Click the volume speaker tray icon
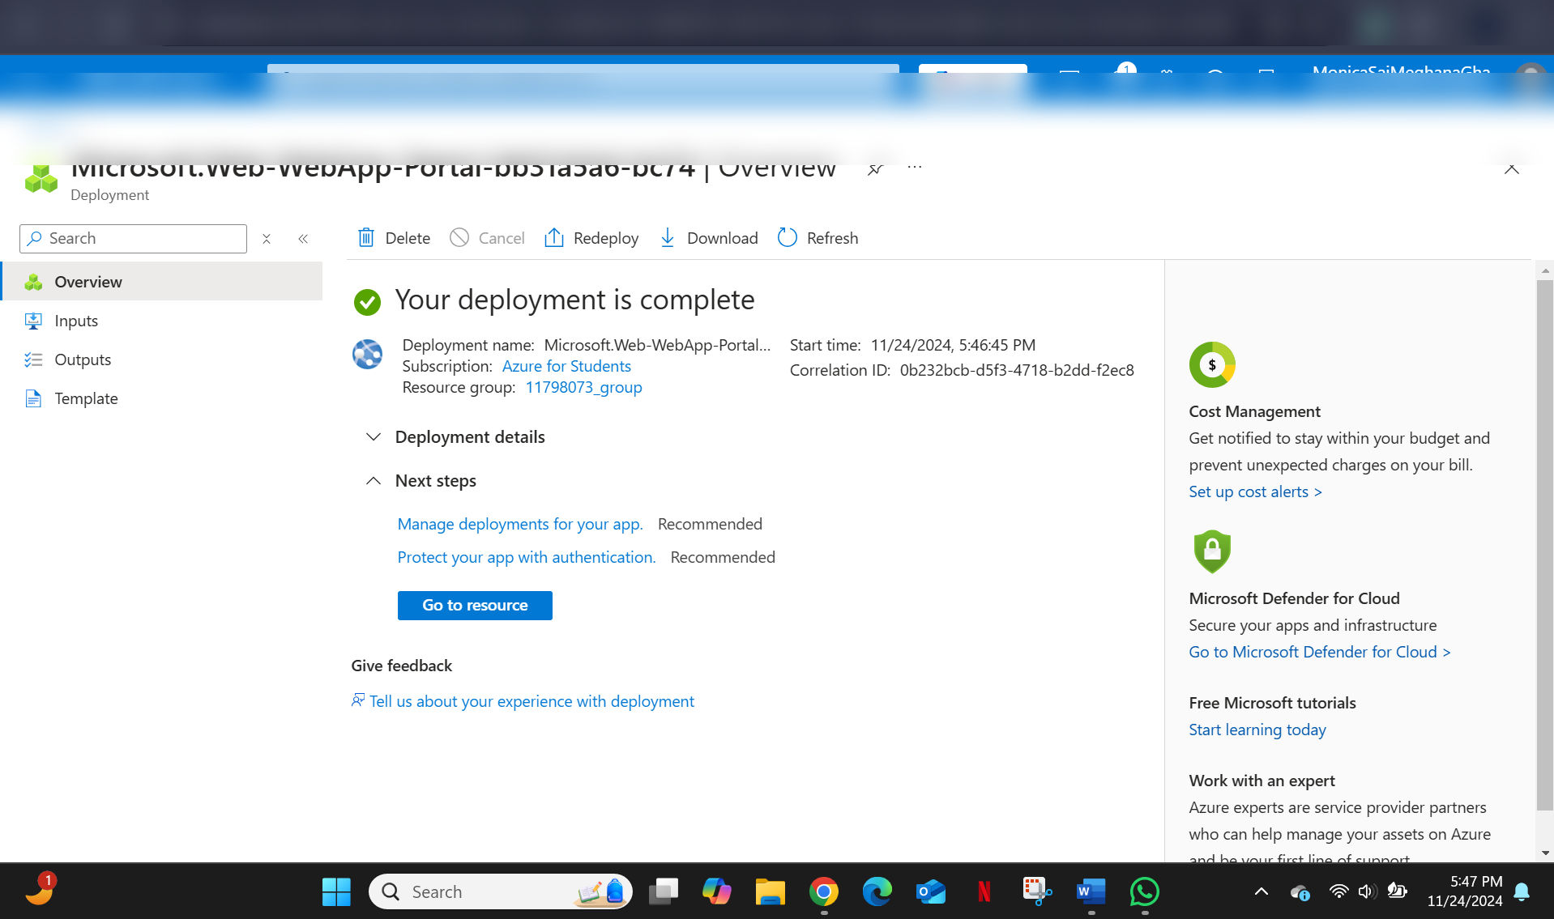Image resolution: width=1554 pixels, height=919 pixels. pyautogui.click(x=1368, y=891)
